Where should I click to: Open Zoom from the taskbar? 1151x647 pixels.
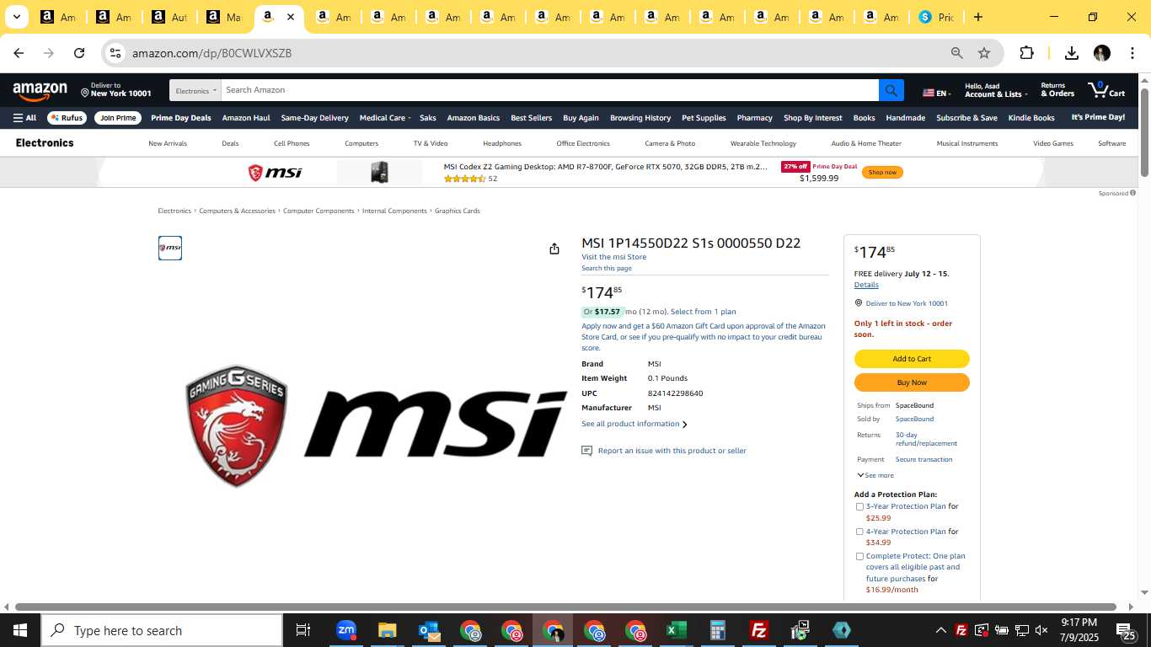[x=345, y=630]
